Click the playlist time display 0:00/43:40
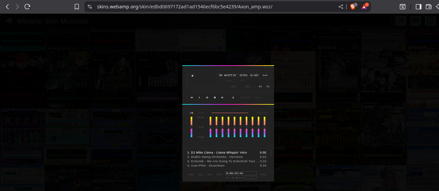Screen dimensions: 439x191 tap(241, 173)
